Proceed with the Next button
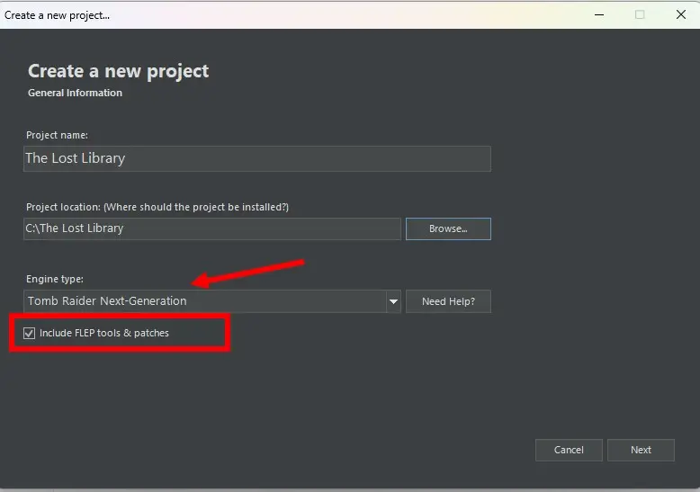The width and height of the screenshot is (700, 492). pos(641,450)
